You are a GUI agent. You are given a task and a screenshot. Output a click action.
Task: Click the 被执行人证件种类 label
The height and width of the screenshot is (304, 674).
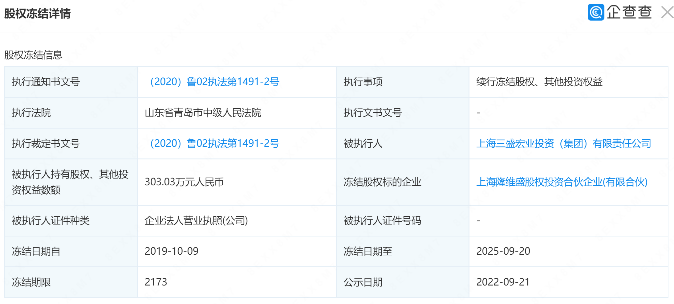pos(51,220)
